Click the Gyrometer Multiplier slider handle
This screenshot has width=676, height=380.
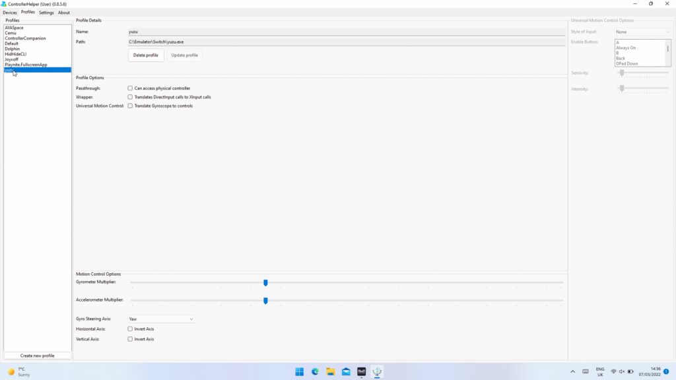[265, 282]
